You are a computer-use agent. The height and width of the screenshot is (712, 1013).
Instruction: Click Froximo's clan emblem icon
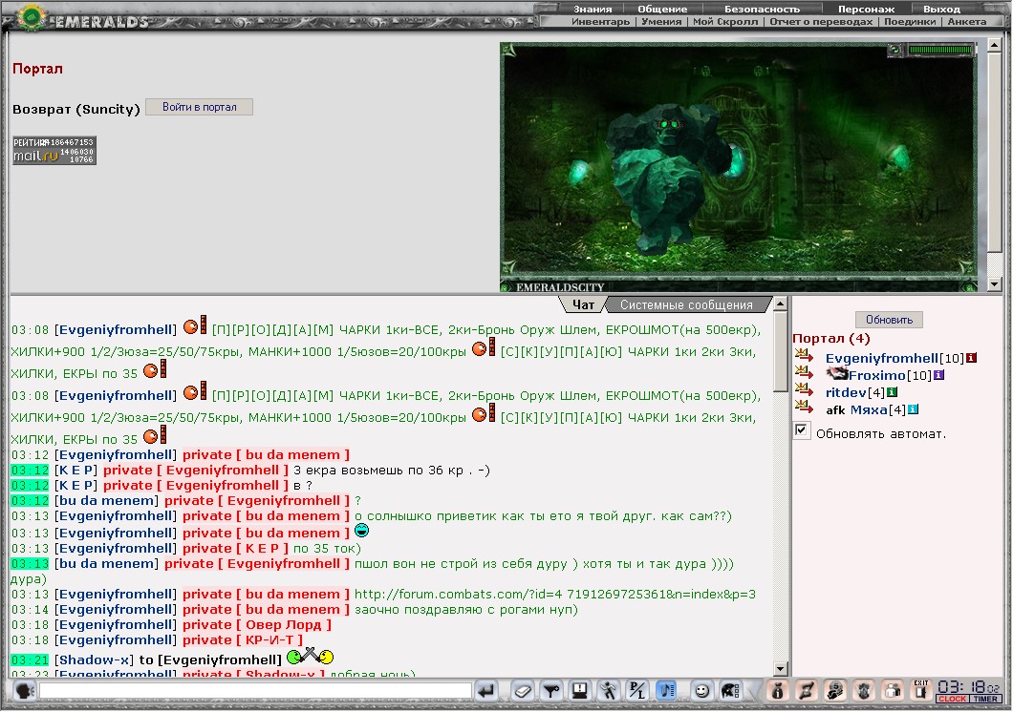tap(837, 373)
